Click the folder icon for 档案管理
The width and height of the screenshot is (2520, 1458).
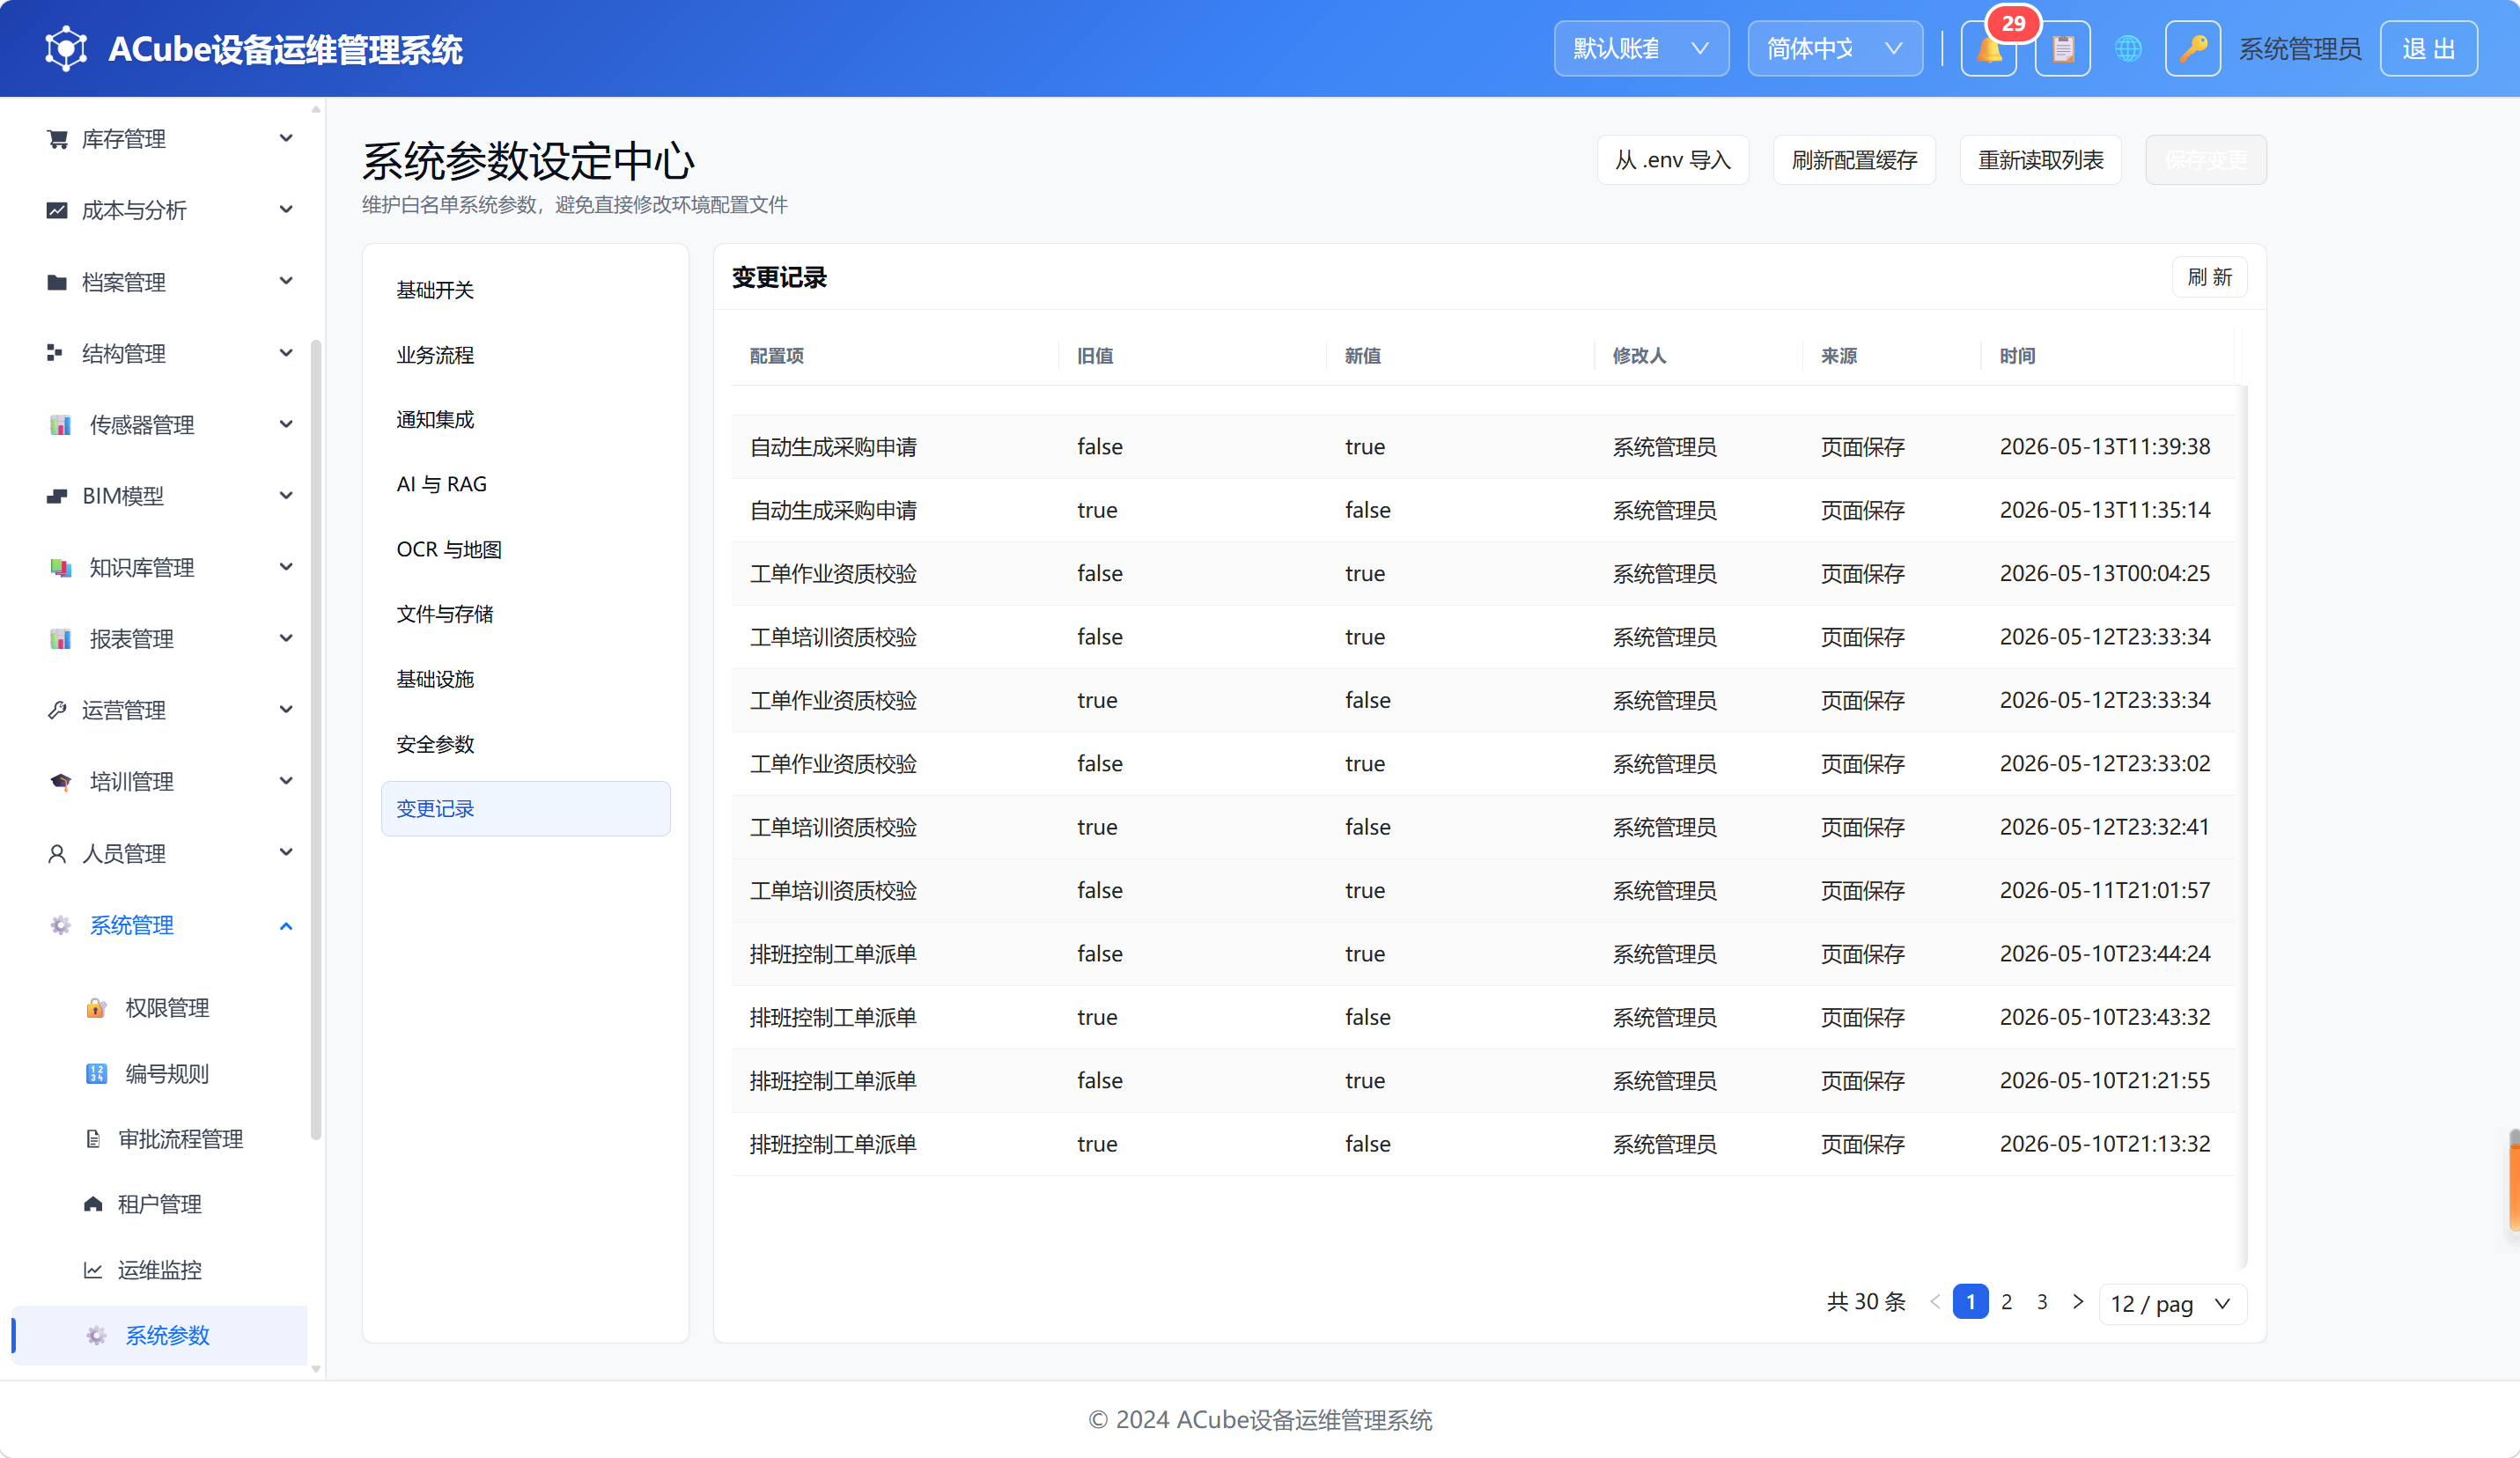[x=57, y=282]
